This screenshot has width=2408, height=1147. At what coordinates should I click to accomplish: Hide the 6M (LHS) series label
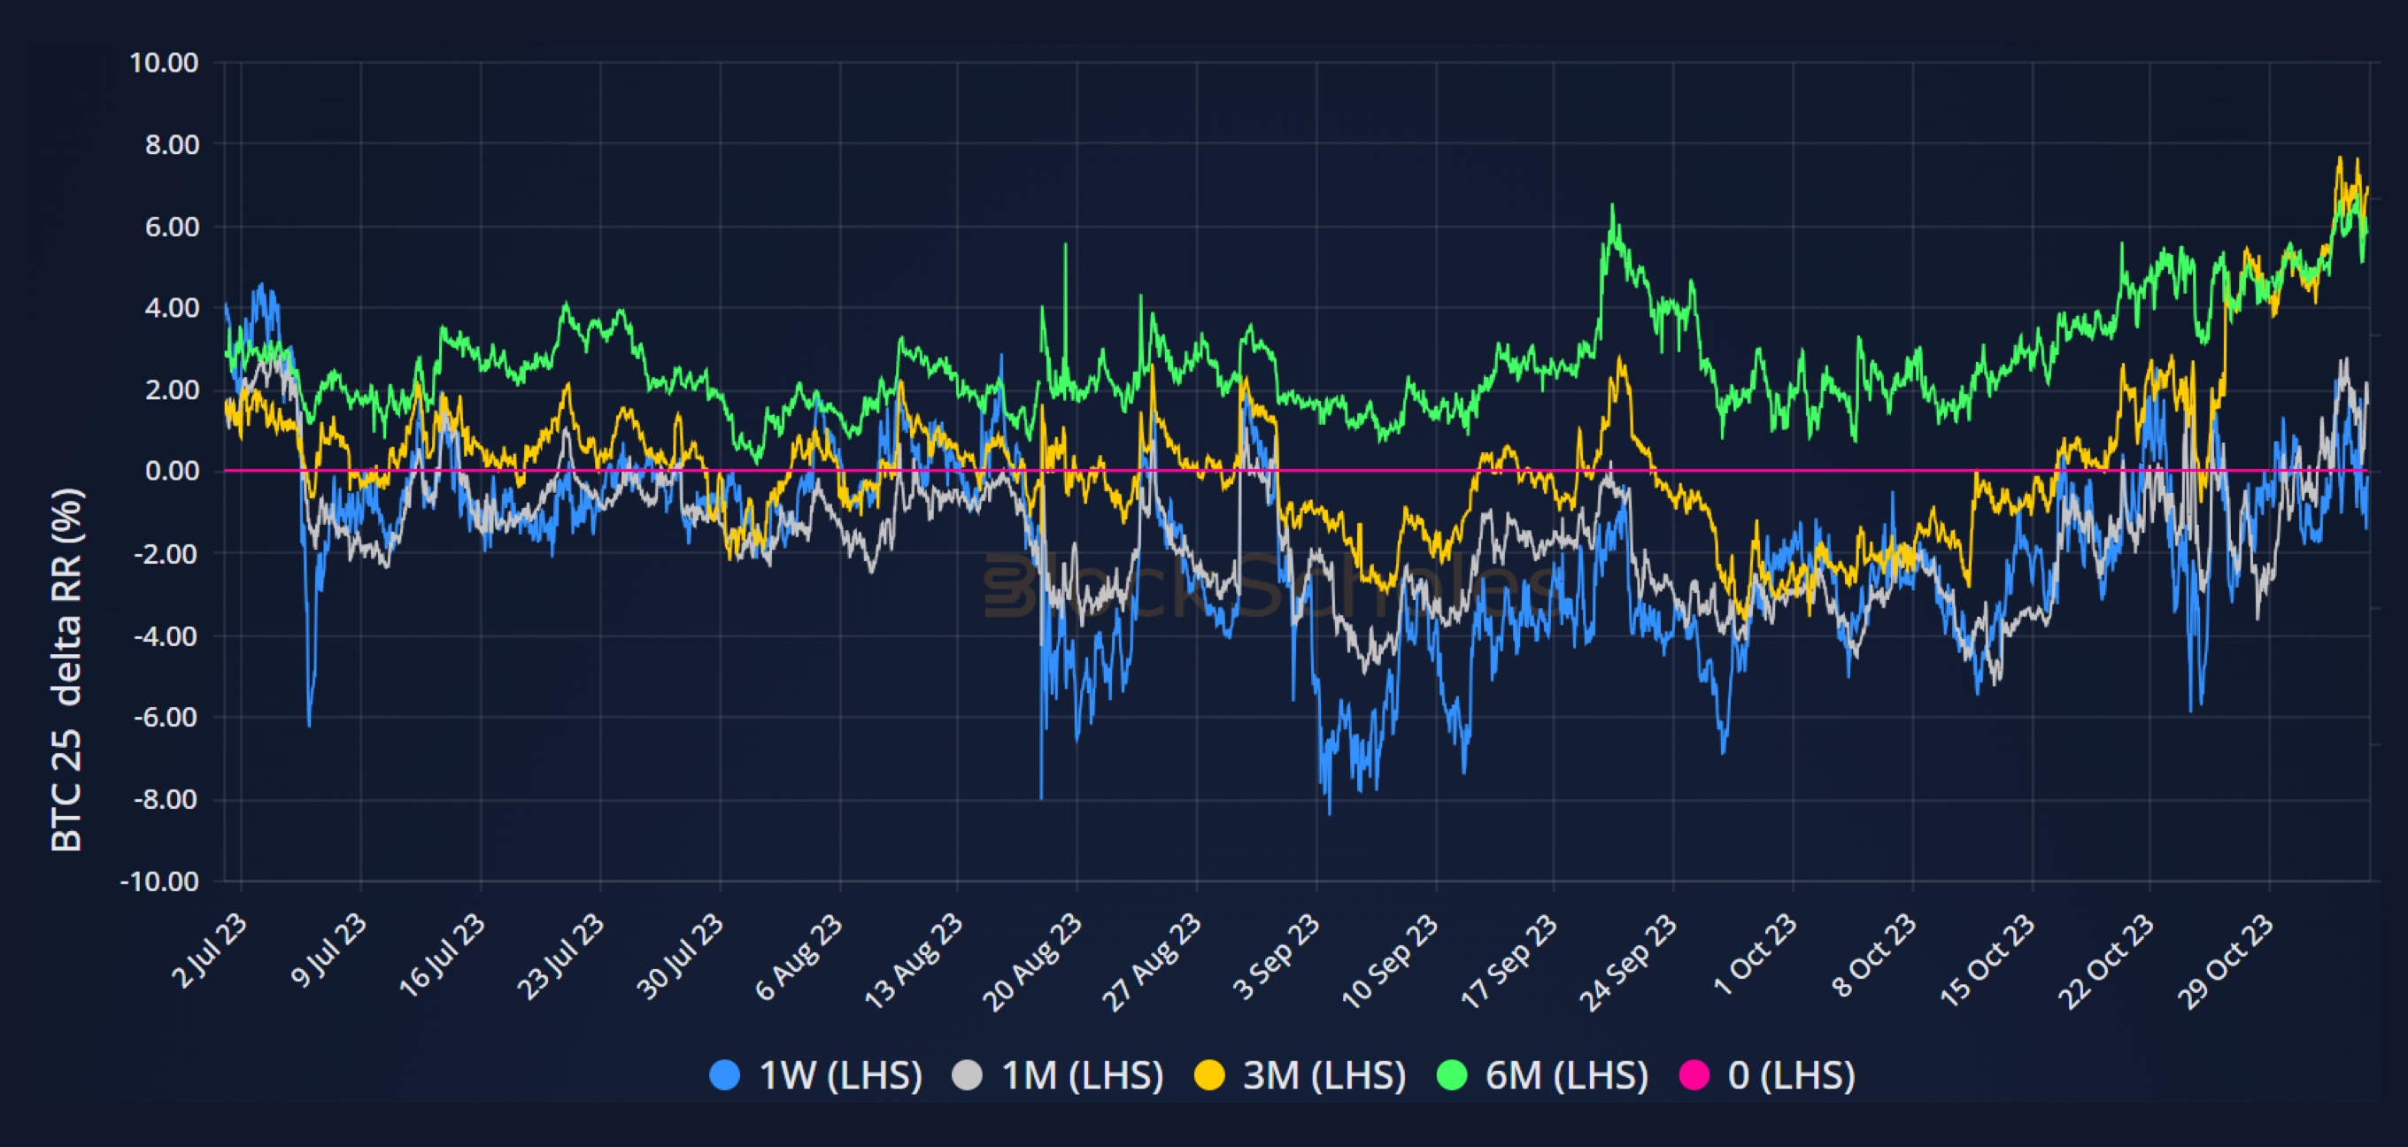1567,1075
